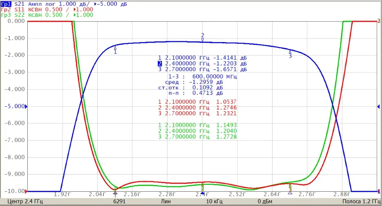This screenshot has height=206, width=382.
Task: Click the 1.000 дБ/ scale value of Гр1
Action: tap(74, 4)
